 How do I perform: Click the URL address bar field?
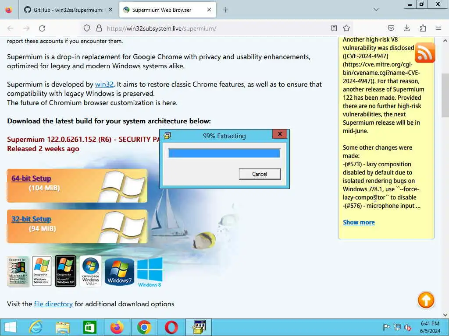217,28
